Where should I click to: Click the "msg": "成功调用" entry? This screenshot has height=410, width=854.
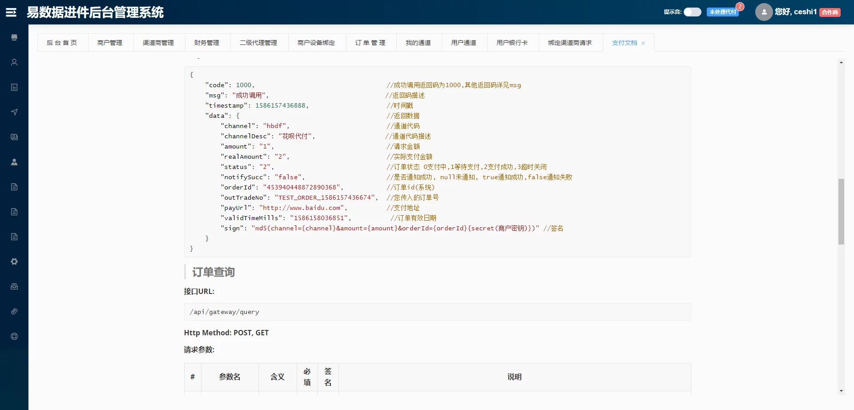(x=237, y=95)
